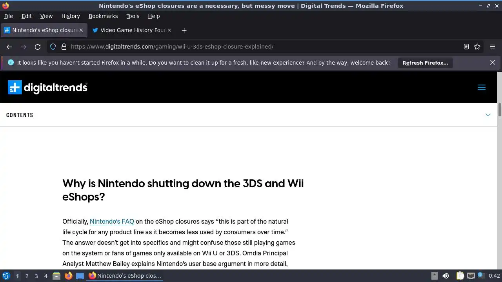This screenshot has width=502, height=282.
Task: Select the Nintendo's eShop taskbar window entry
Action: (125, 276)
